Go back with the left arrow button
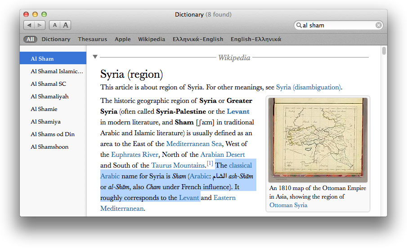407x248 pixels. pyautogui.click(x=29, y=25)
